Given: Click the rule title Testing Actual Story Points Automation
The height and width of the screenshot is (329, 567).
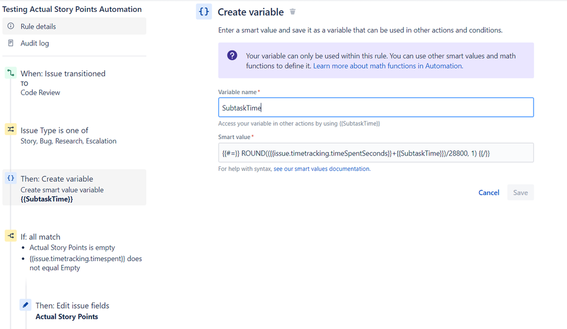Looking at the screenshot, I should coord(72,10).
